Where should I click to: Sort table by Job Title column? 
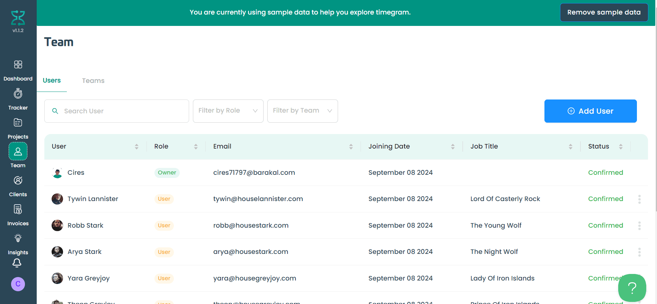pos(570,146)
